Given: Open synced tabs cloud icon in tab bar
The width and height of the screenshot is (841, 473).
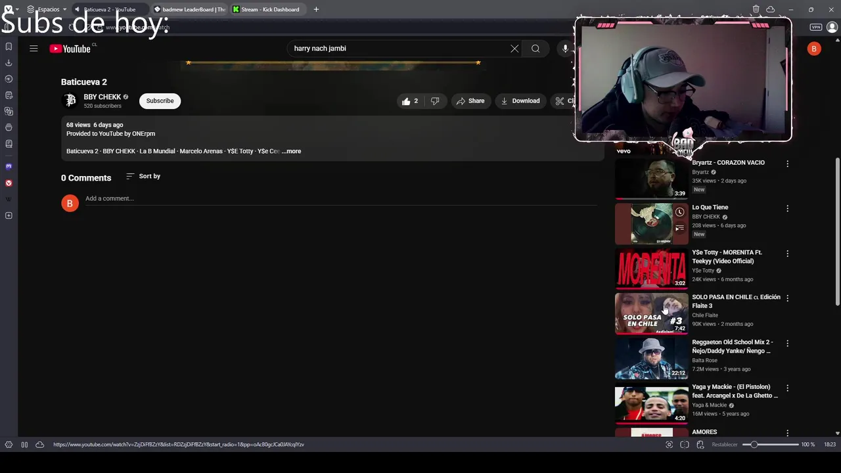Looking at the screenshot, I should pos(770,9).
